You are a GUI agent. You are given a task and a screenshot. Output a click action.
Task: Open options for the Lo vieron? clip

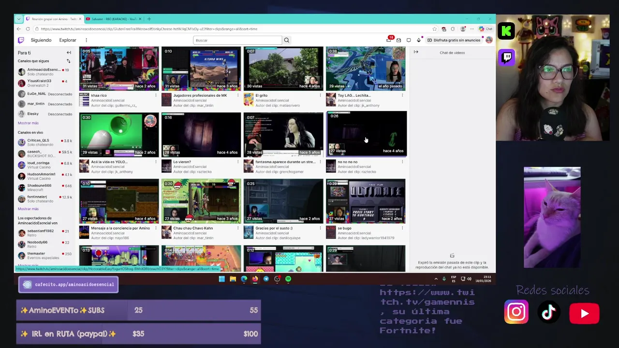pos(238,162)
